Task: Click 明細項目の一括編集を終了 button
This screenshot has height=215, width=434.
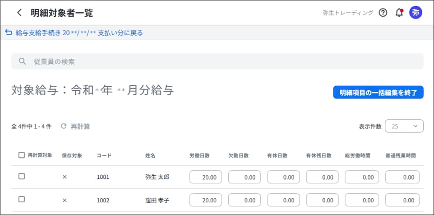Action: pos(378,92)
